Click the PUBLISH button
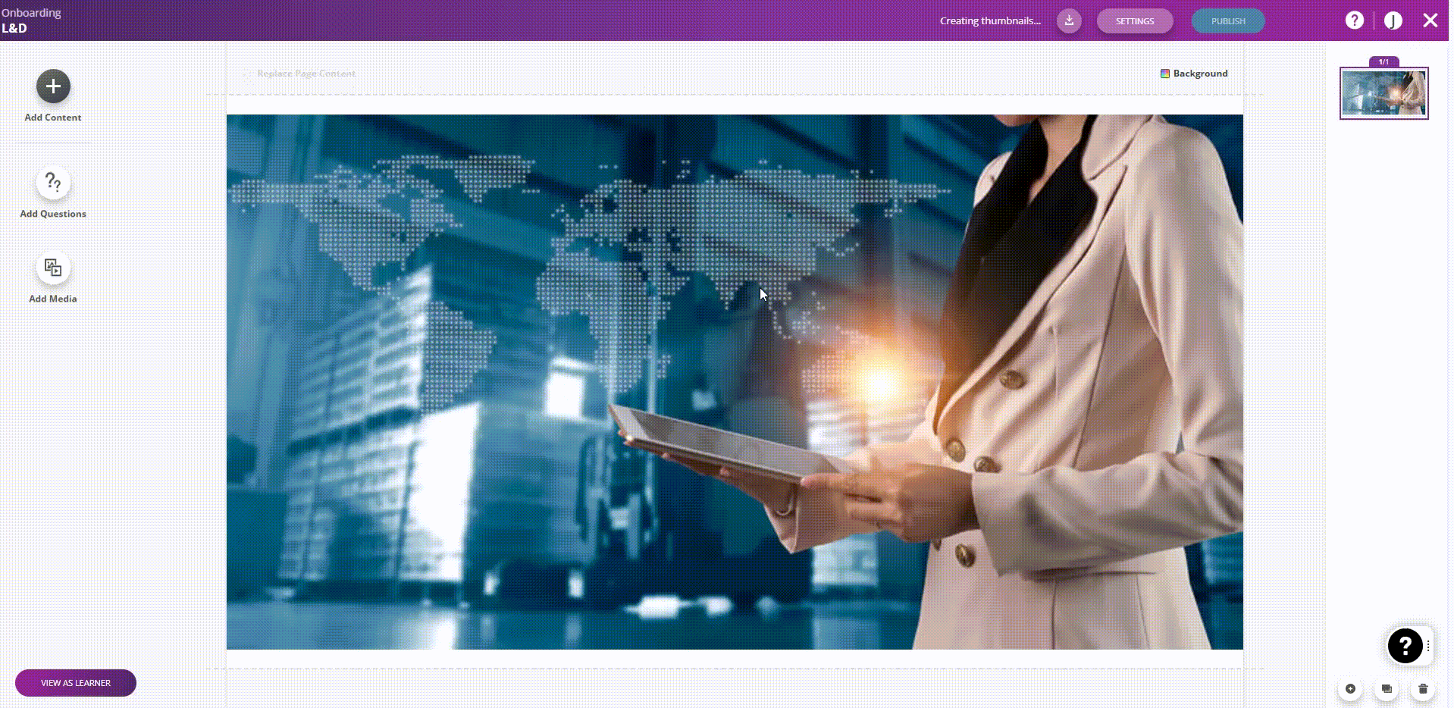1454x708 pixels. coord(1227,21)
